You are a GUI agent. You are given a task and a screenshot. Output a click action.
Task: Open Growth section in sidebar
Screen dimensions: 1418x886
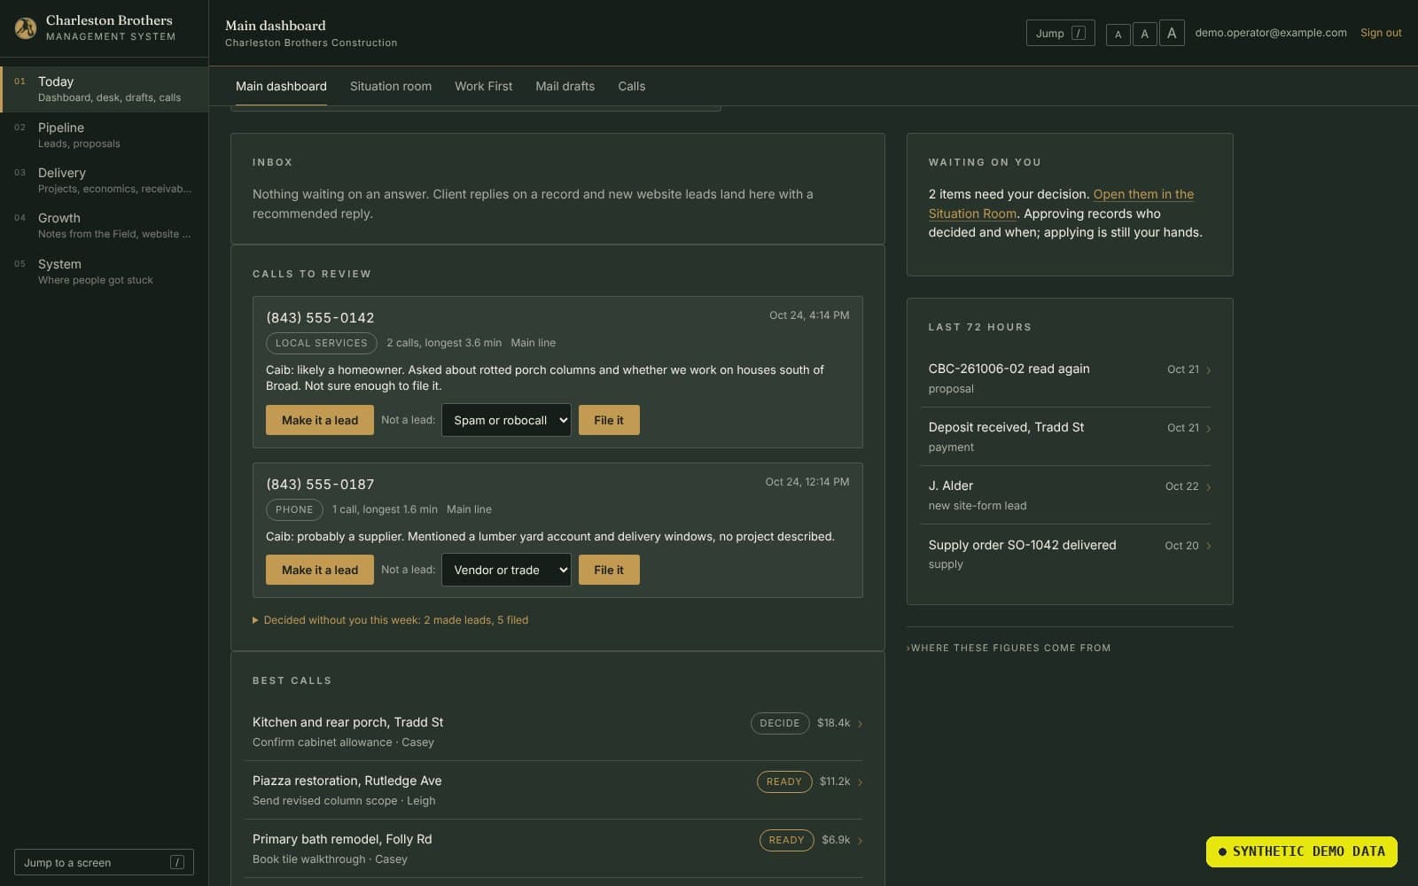click(105, 226)
